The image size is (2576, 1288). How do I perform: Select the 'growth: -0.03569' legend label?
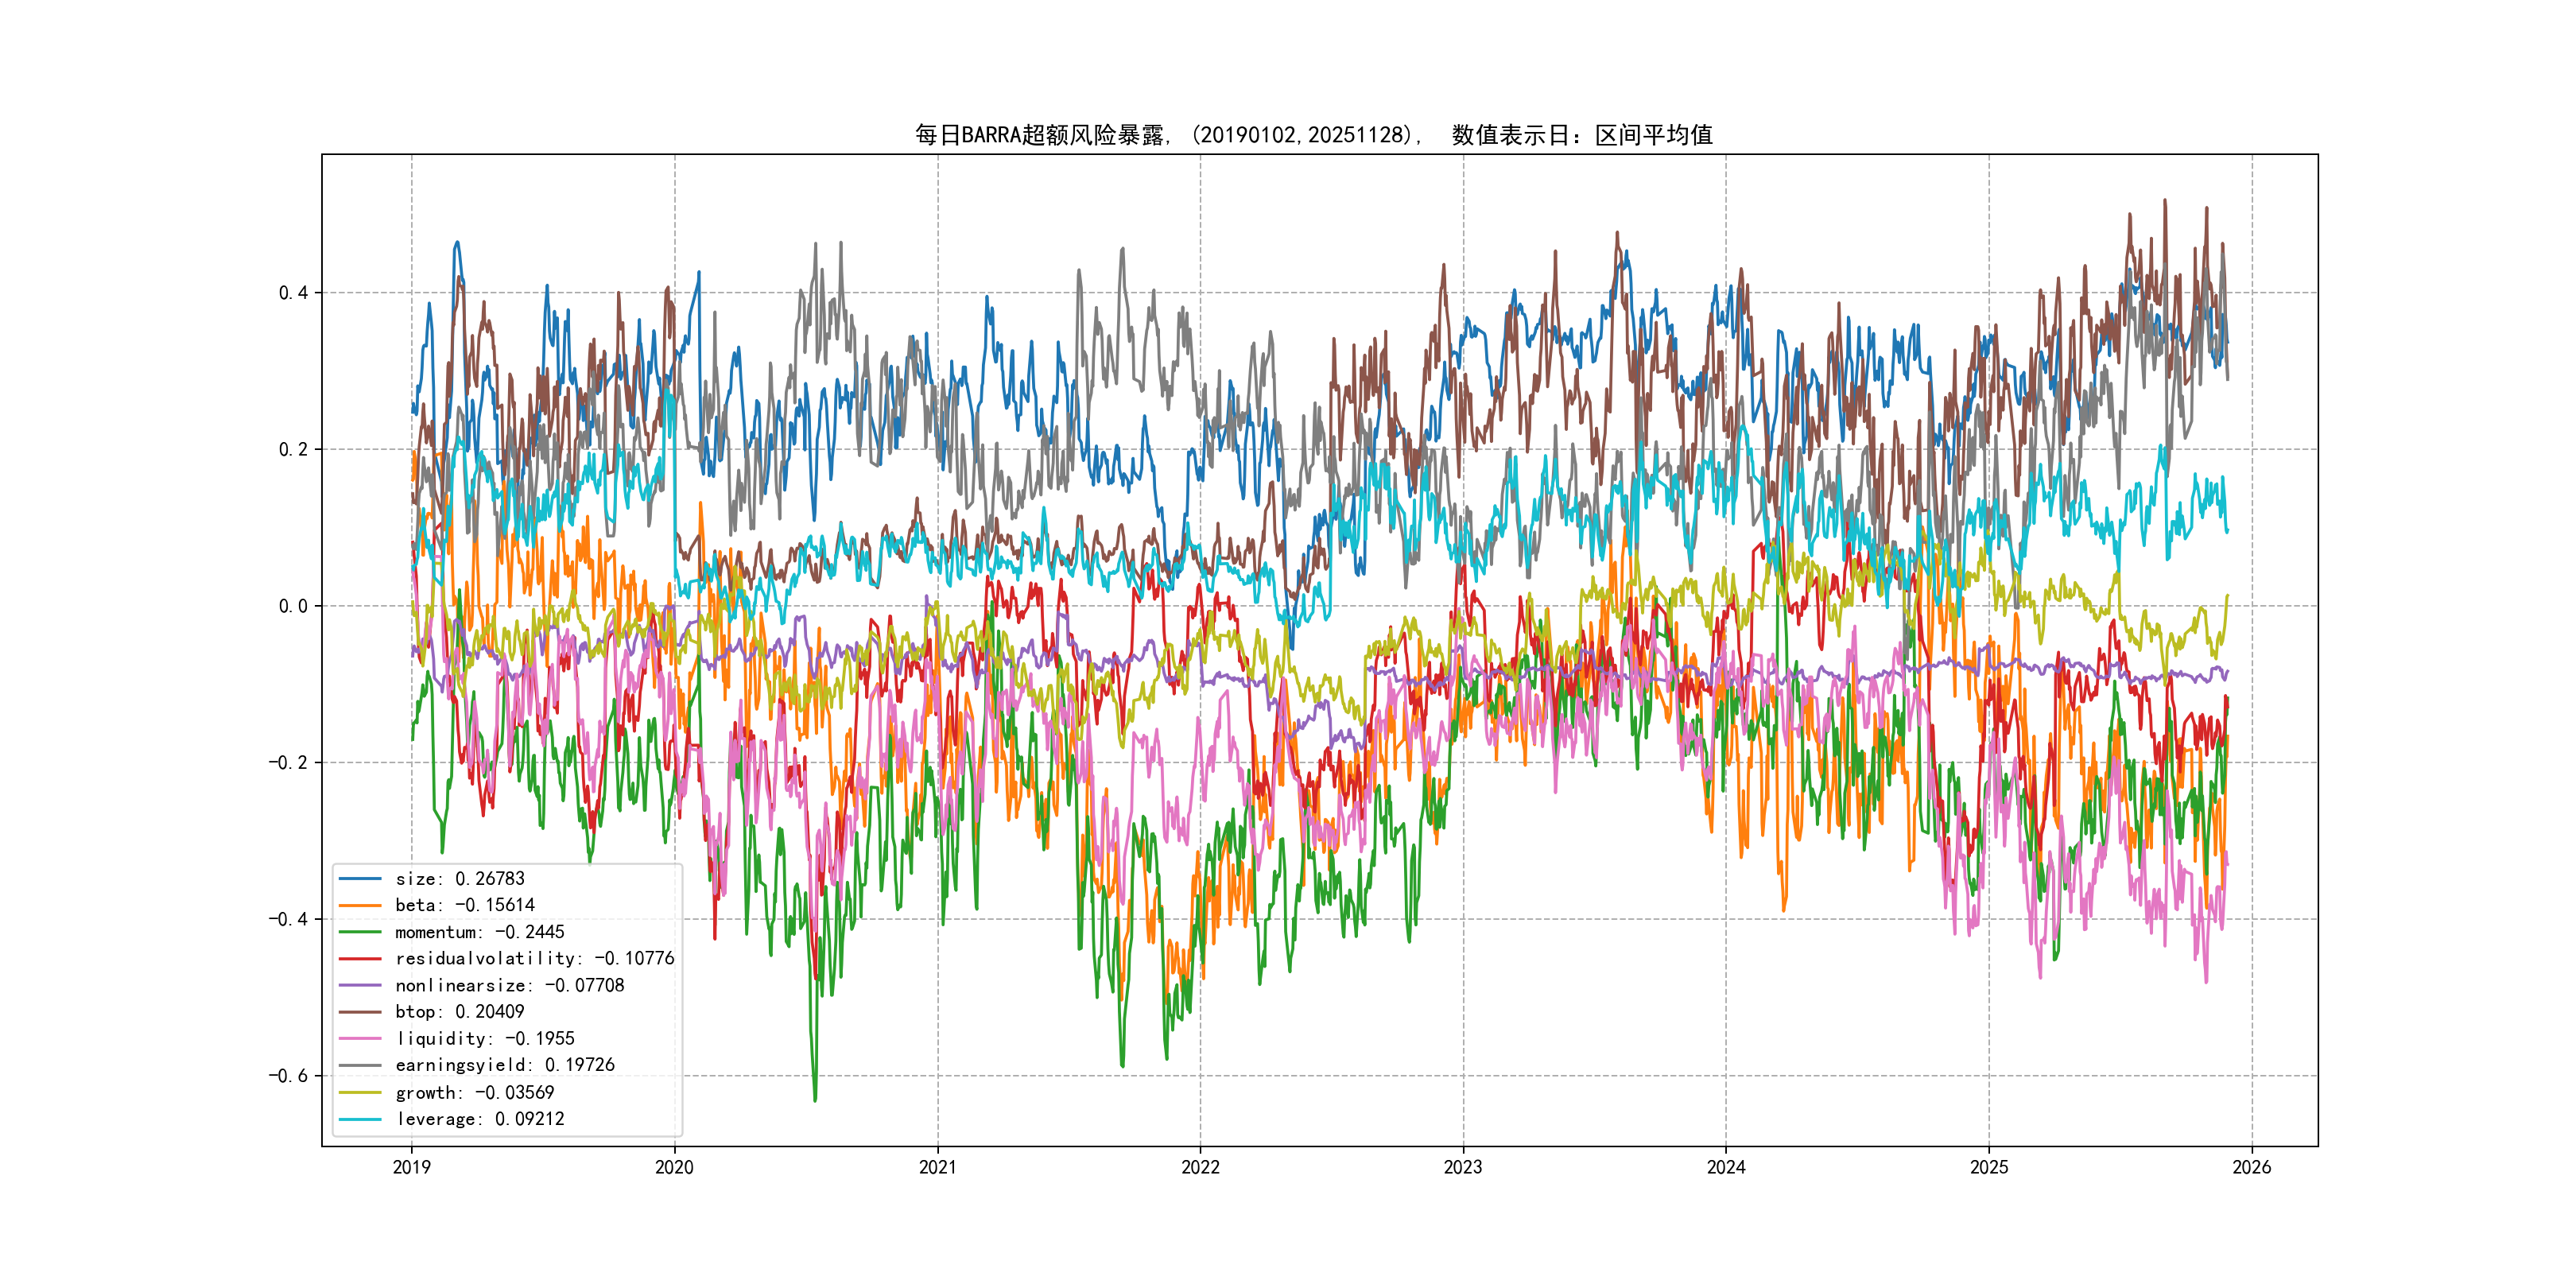tap(474, 1092)
